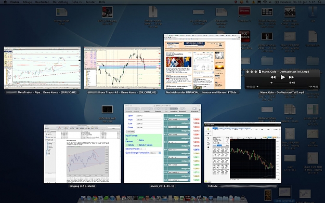Select the Windows 7 Parallels desktop icon
The width and height of the screenshot is (325, 203).
click(x=244, y=11)
